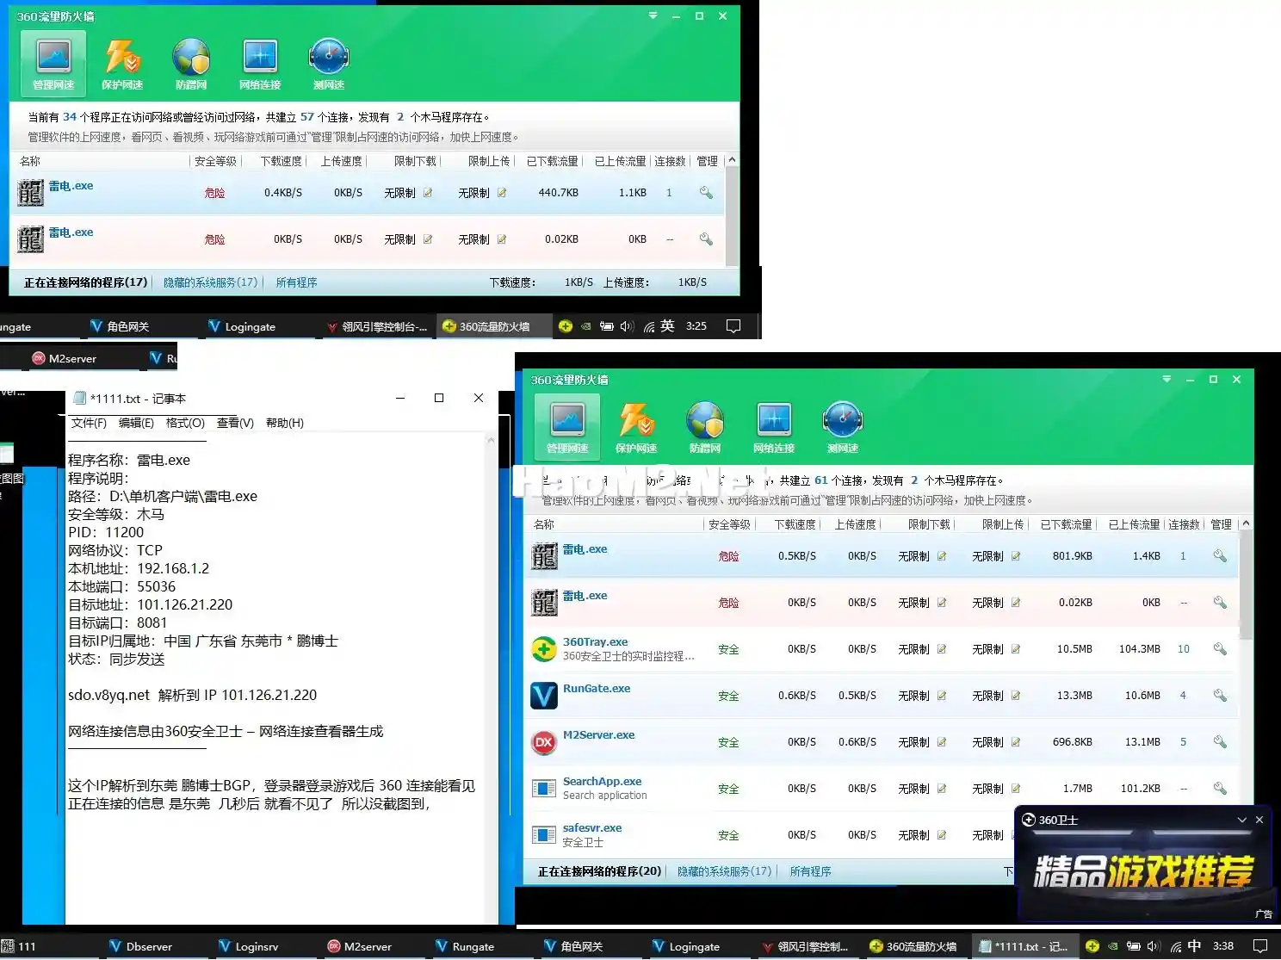Open title-bar menu arrow in 61-connection 360 window
This screenshot has height=960, width=1281.
(1167, 379)
